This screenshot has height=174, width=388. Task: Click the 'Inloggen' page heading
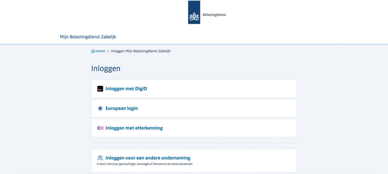pyautogui.click(x=106, y=68)
